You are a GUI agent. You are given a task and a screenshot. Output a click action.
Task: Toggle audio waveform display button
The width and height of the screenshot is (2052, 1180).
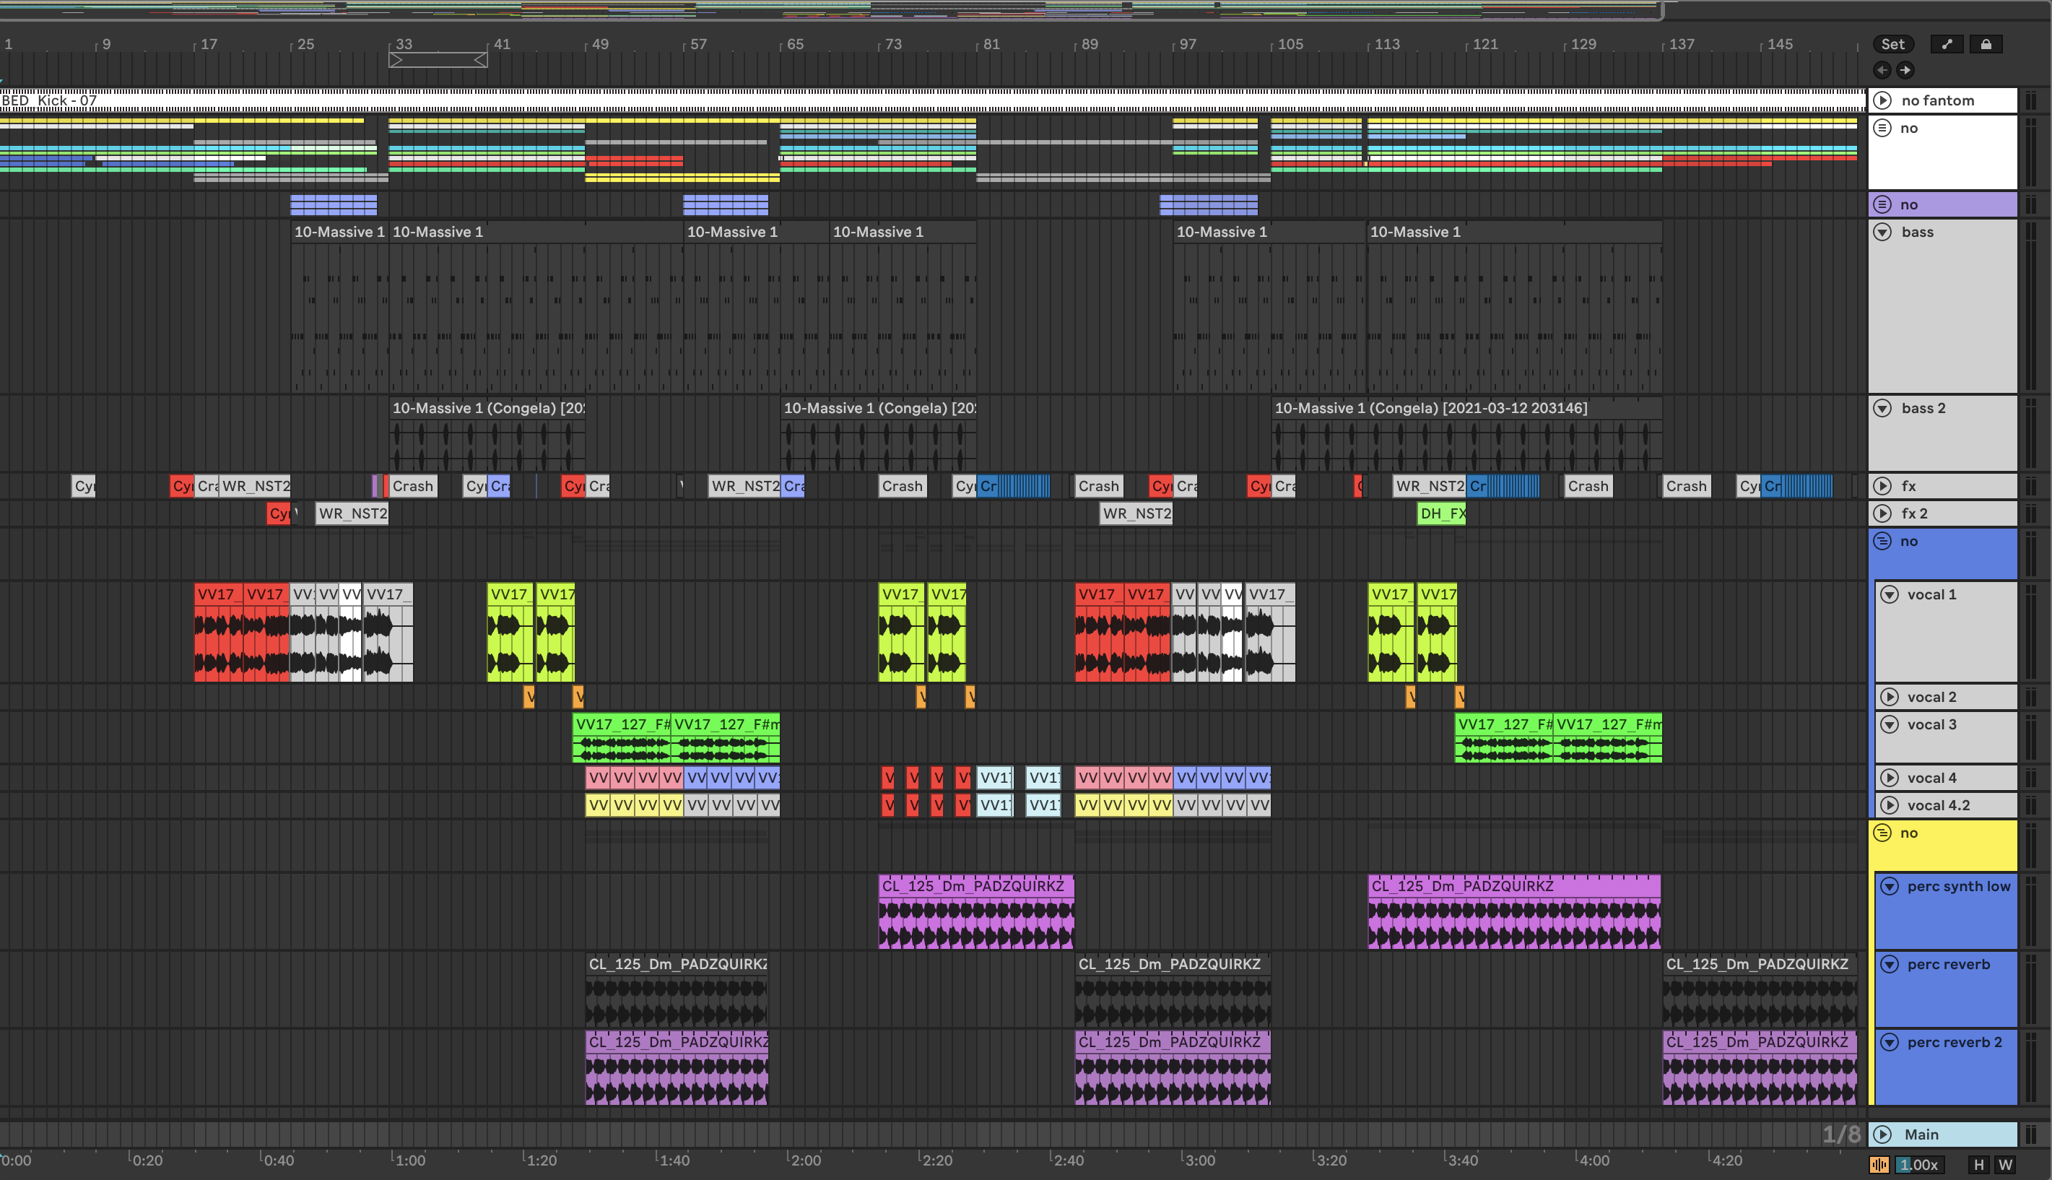[x=1879, y=1165]
